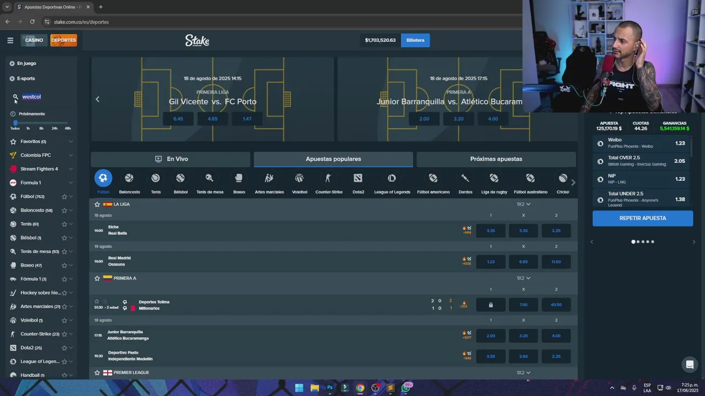Screen dimensions: 705x396
Task: Select the Voleibol sport icon
Action: pos(299,178)
